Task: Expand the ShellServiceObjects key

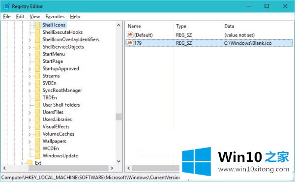Action: tap(29, 47)
